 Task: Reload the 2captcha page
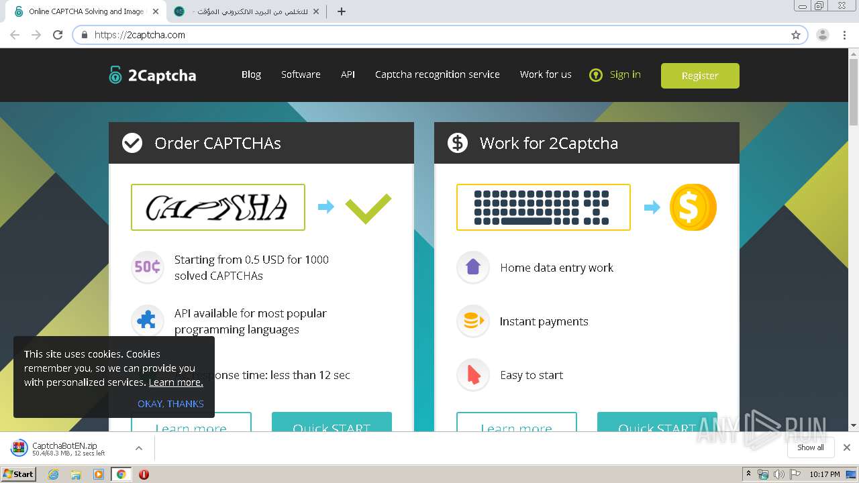[58, 35]
